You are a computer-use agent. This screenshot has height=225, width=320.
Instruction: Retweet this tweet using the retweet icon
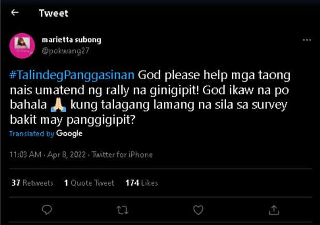[x=123, y=210]
